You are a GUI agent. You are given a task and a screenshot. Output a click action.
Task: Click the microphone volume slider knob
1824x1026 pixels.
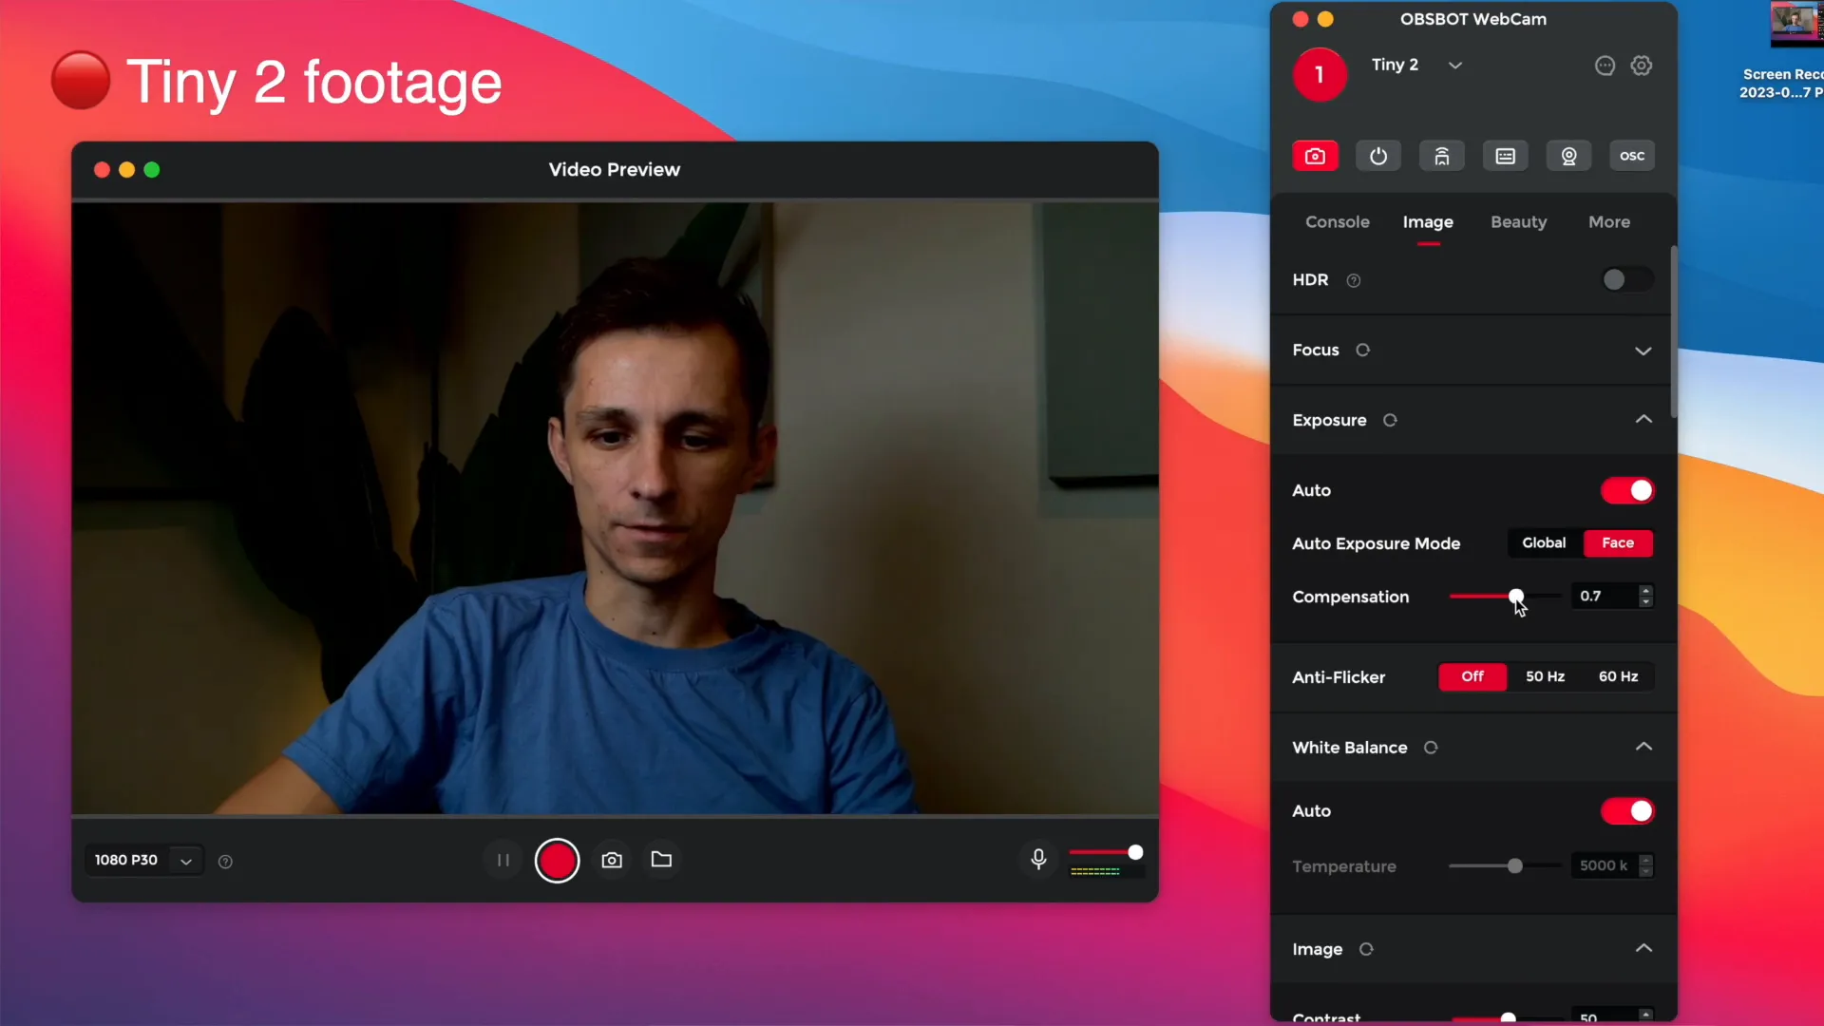[1135, 852]
